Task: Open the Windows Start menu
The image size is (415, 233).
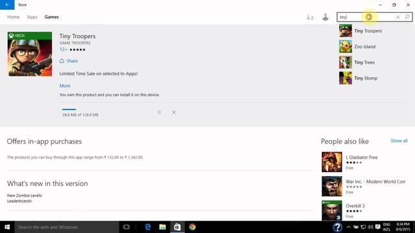Action: [x=7, y=227]
